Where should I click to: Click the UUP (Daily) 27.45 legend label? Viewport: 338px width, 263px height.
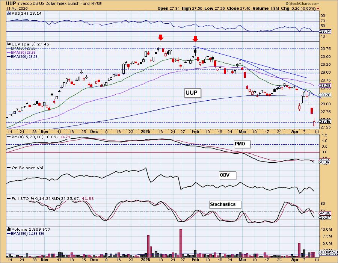point(30,44)
